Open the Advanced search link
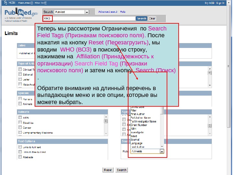 [x=108, y=12]
